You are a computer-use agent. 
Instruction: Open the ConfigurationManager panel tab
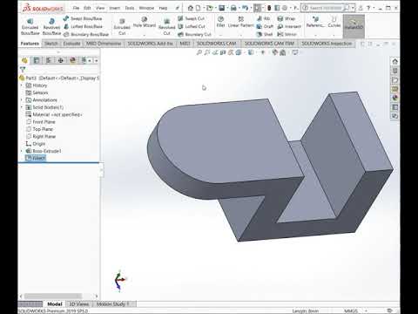[49, 60]
